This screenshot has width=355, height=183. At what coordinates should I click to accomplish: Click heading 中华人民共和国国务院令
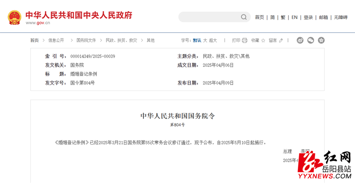click(177, 116)
